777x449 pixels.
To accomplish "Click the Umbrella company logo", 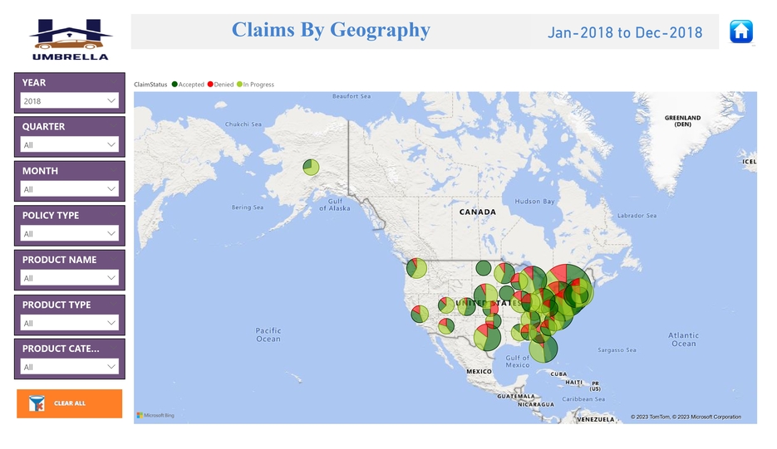I will pos(70,39).
